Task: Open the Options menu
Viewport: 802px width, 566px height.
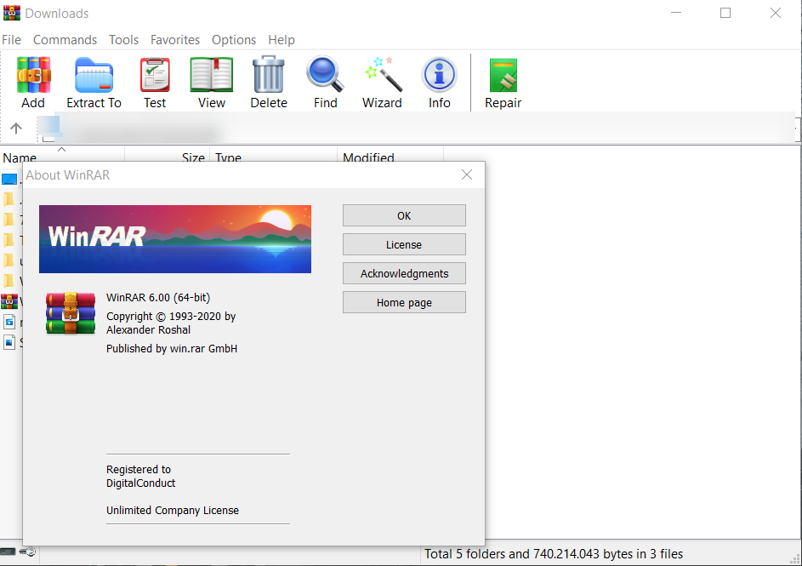Action: (x=234, y=40)
